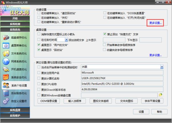
Task: Check 在右键菜单加入"重新启动计算机"
Action: coord(39,22)
